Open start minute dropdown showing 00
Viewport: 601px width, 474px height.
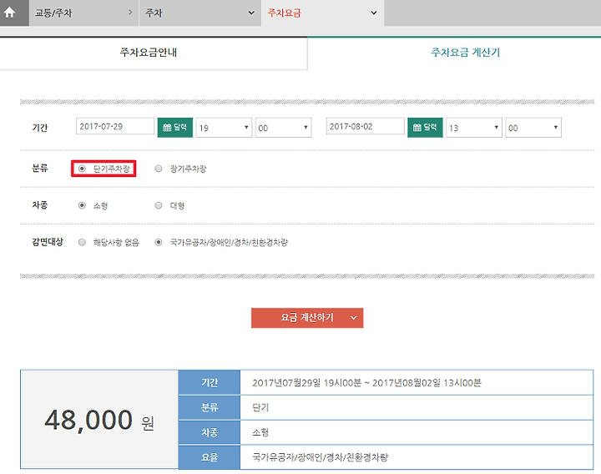pyautogui.click(x=283, y=128)
